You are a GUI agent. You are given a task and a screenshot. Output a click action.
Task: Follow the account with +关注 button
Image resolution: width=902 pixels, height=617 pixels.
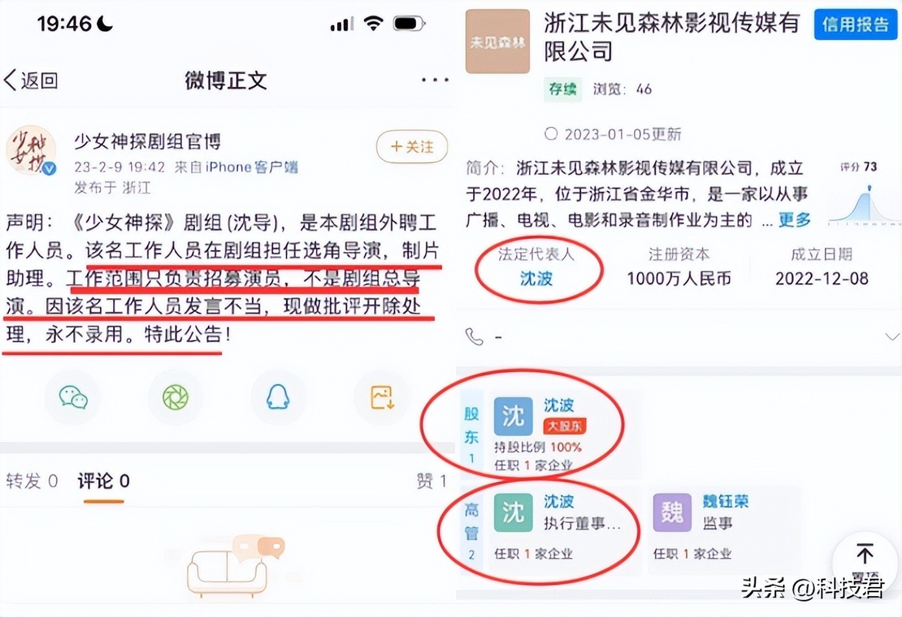pyautogui.click(x=412, y=147)
